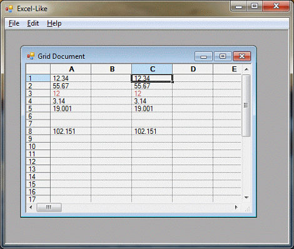Select empty cell B2
Viewport: 294px width, 249px height.
pyautogui.click(x=111, y=86)
